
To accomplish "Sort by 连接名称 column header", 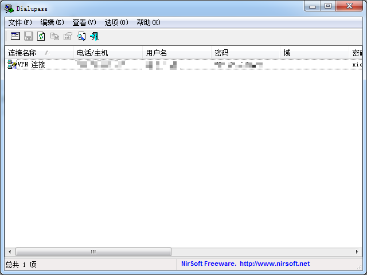I will point(40,53).
